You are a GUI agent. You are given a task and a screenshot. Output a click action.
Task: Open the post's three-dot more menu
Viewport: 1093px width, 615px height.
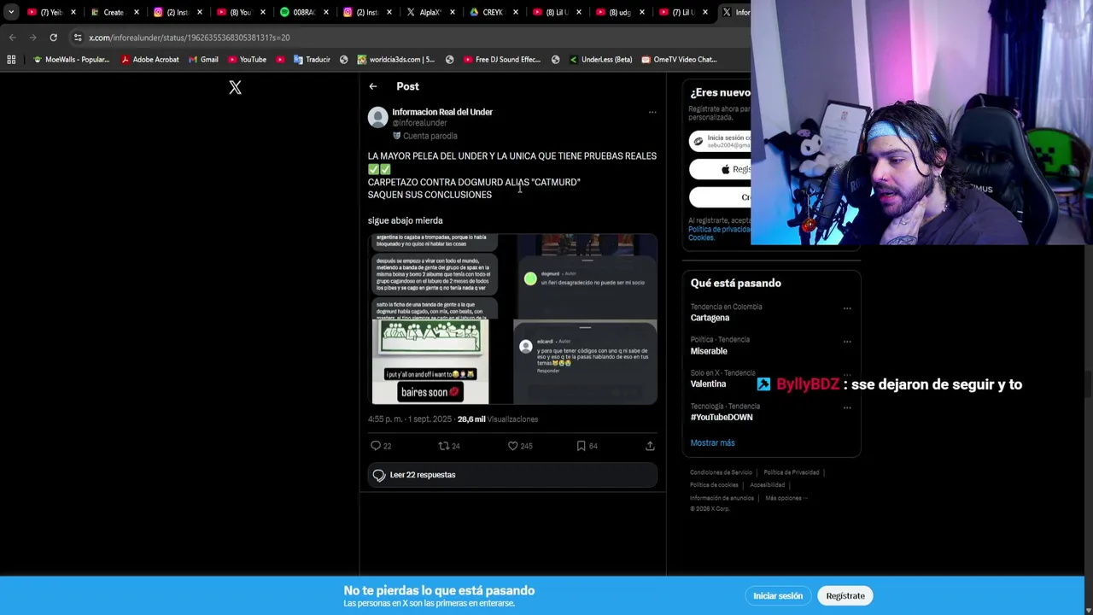pyautogui.click(x=652, y=112)
